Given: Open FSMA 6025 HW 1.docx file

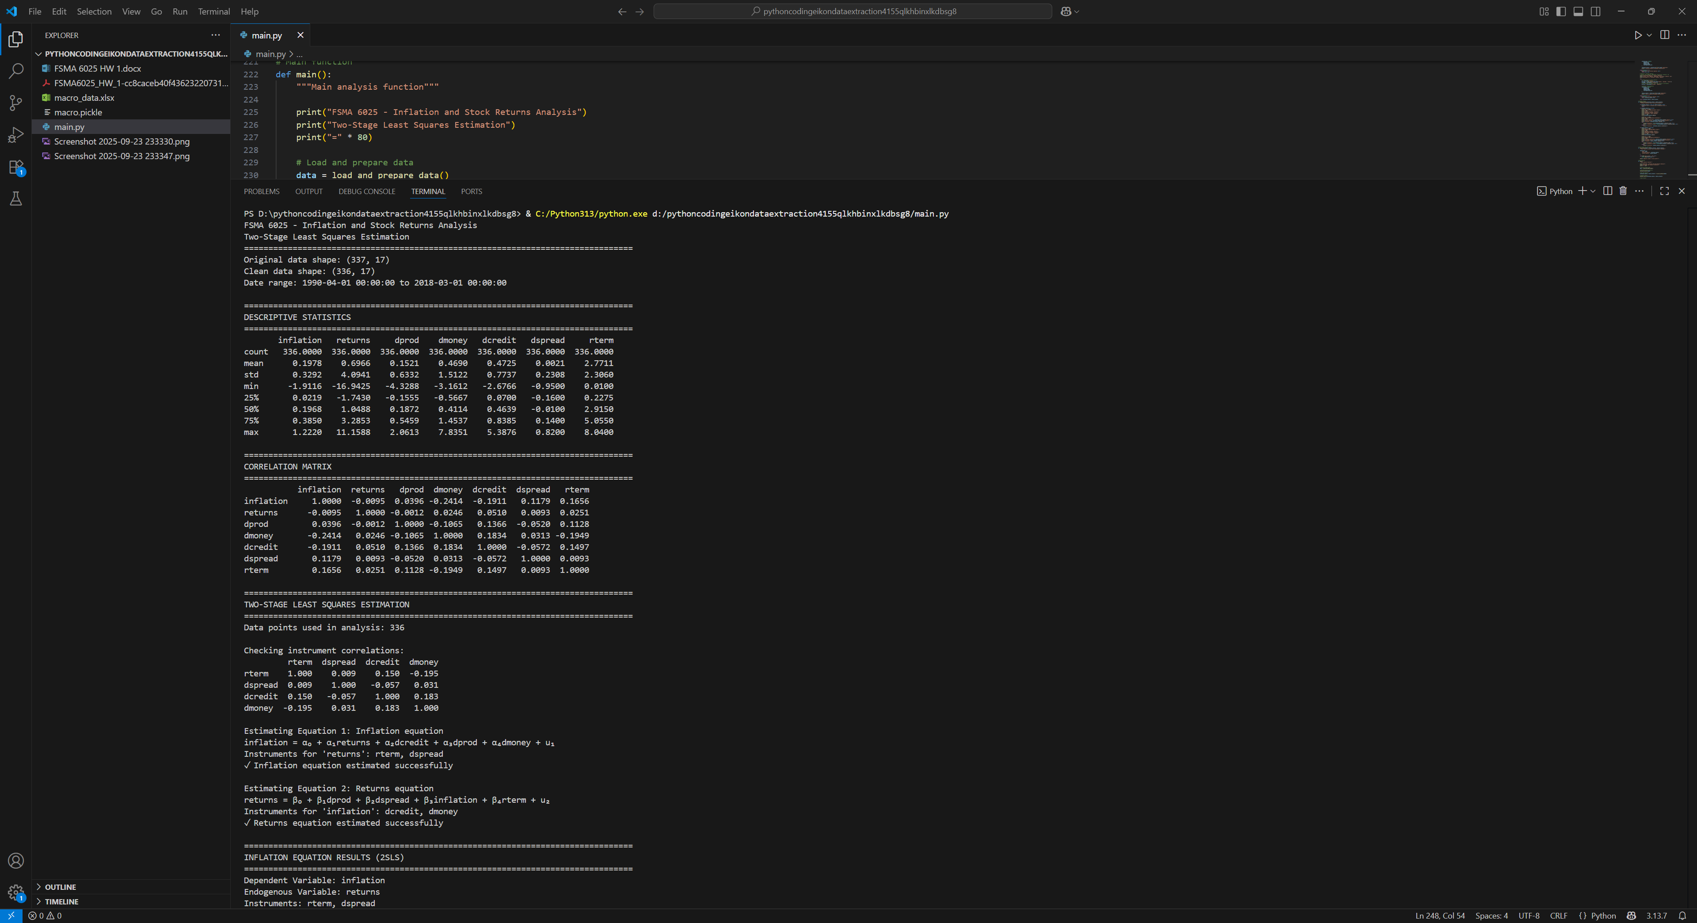Looking at the screenshot, I should 132,69.
